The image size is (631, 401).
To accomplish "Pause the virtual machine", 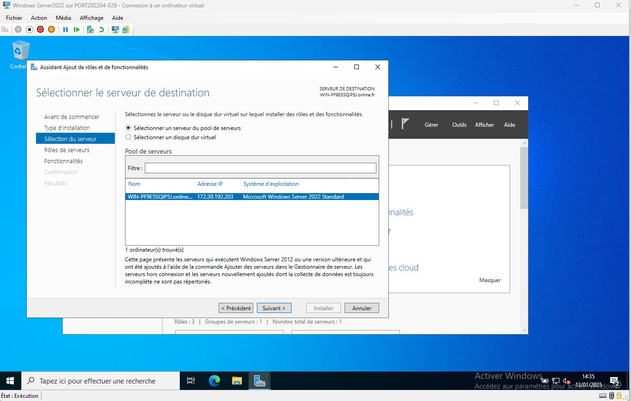I will point(65,29).
